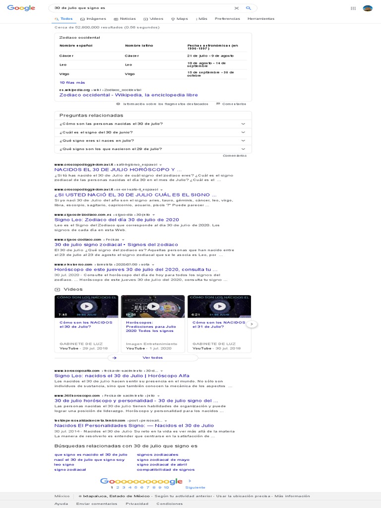
Task: Switch to the Videos tab
Action: pos(153,19)
